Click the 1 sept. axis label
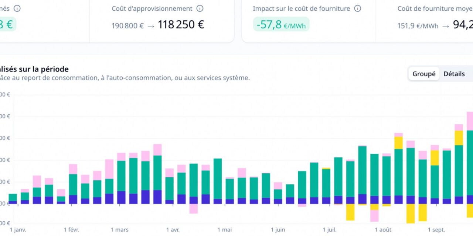The image size is (473, 236). (436, 230)
